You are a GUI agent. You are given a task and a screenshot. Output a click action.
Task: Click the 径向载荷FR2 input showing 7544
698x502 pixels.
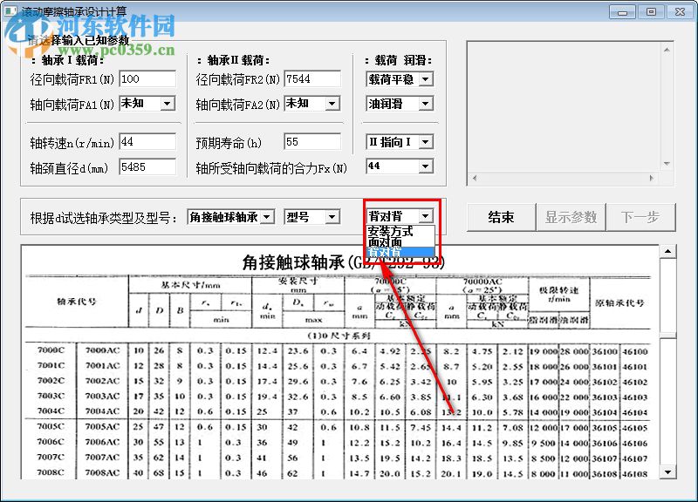[314, 78]
